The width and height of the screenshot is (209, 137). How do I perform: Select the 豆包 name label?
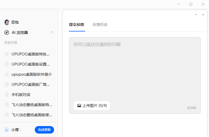click(15, 22)
